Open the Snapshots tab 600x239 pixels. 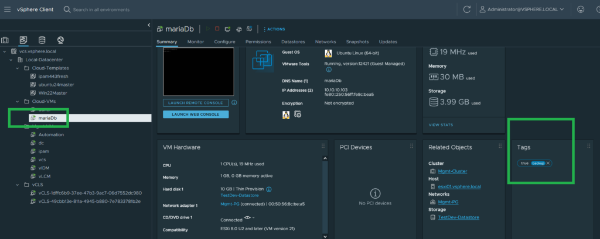pyautogui.click(x=357, y=41)
